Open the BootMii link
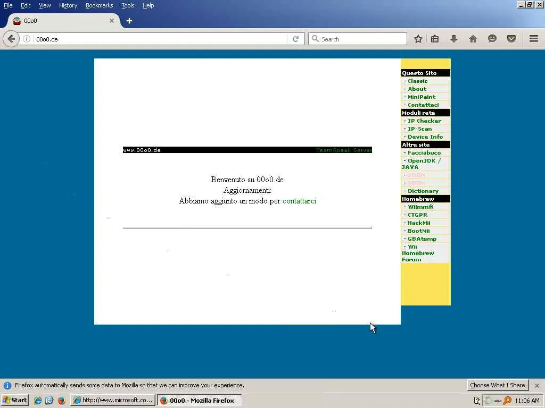545x408 pixels. (418, 231)
